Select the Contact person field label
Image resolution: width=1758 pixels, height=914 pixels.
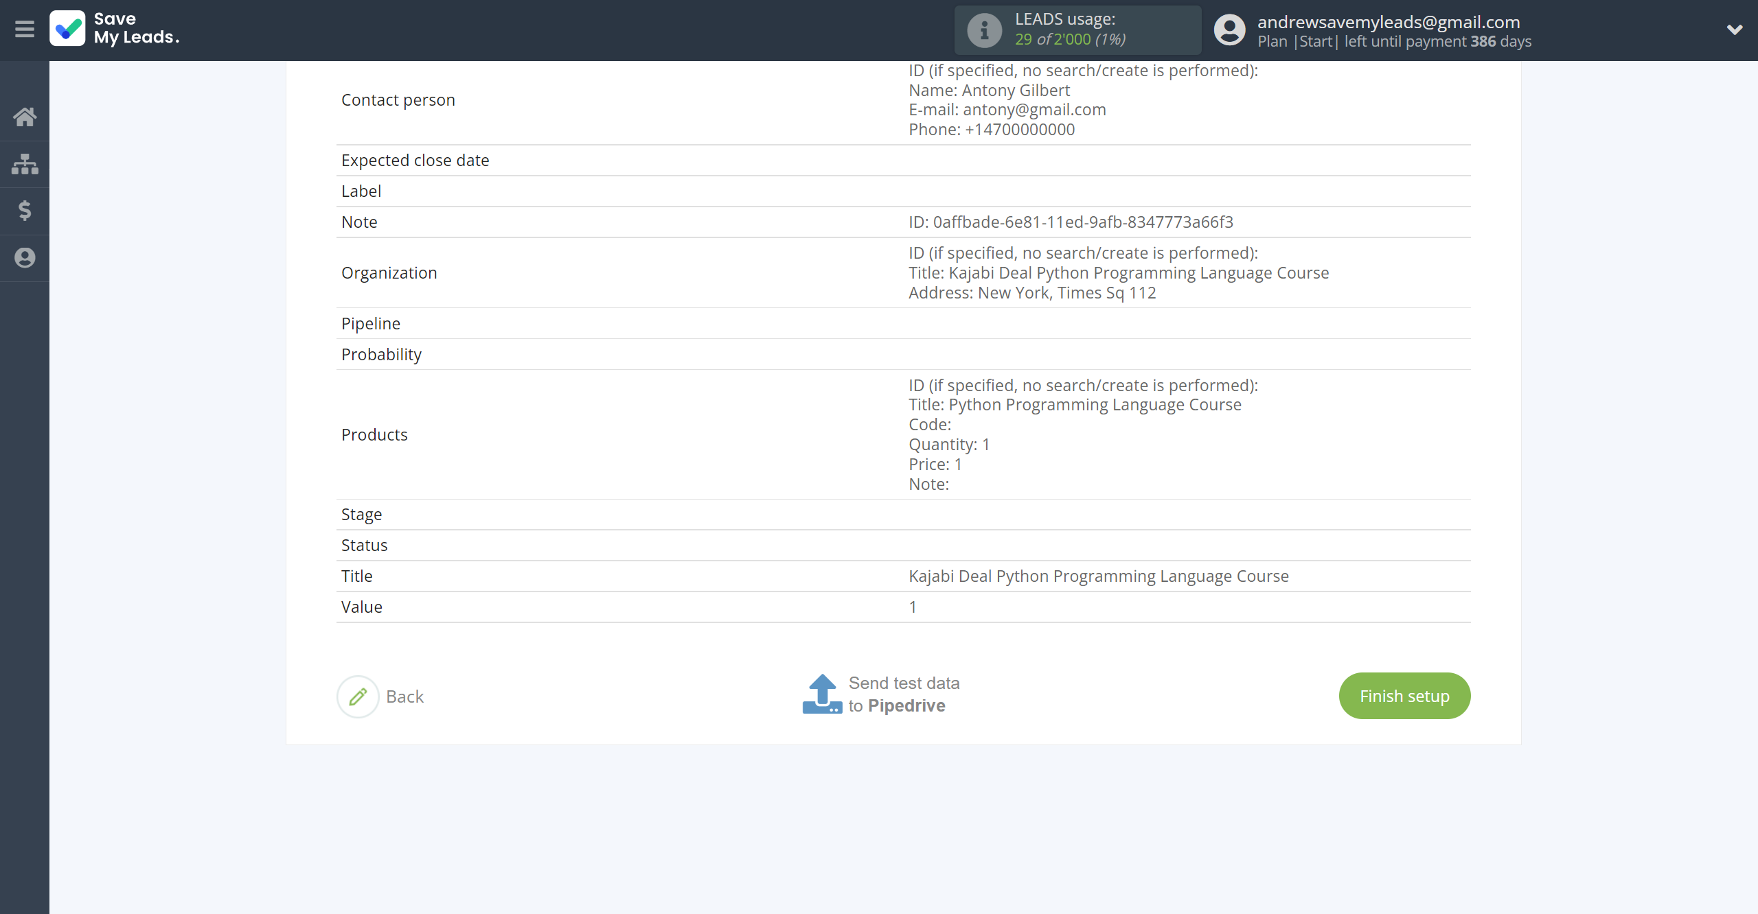(x=398, y=100)
